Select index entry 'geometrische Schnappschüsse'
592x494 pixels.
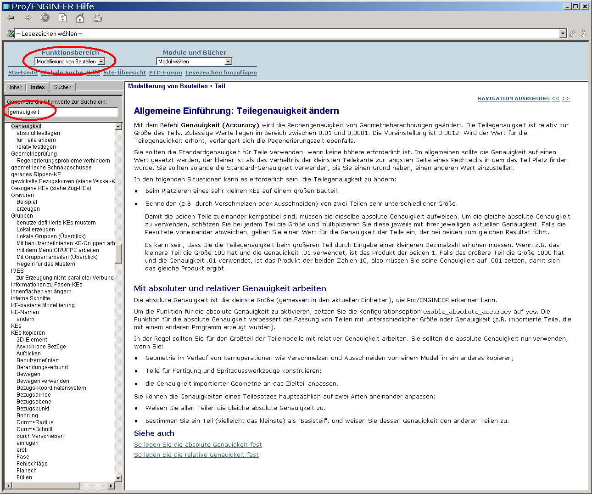point(51,168)
